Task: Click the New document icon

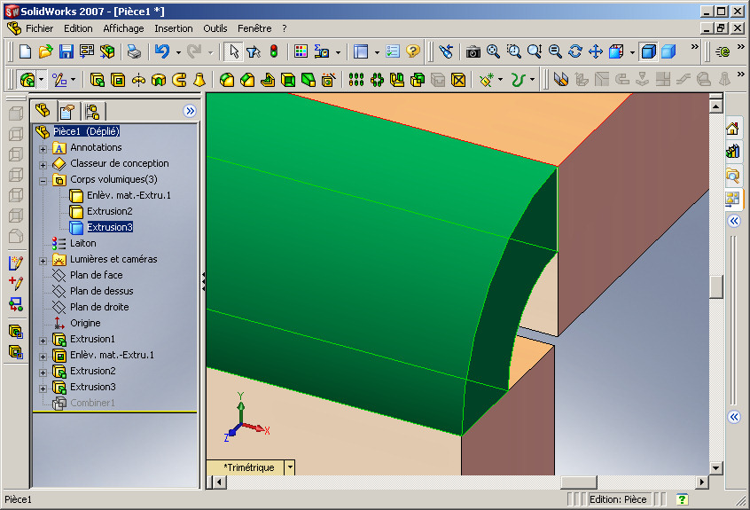Action: point(25,51)
